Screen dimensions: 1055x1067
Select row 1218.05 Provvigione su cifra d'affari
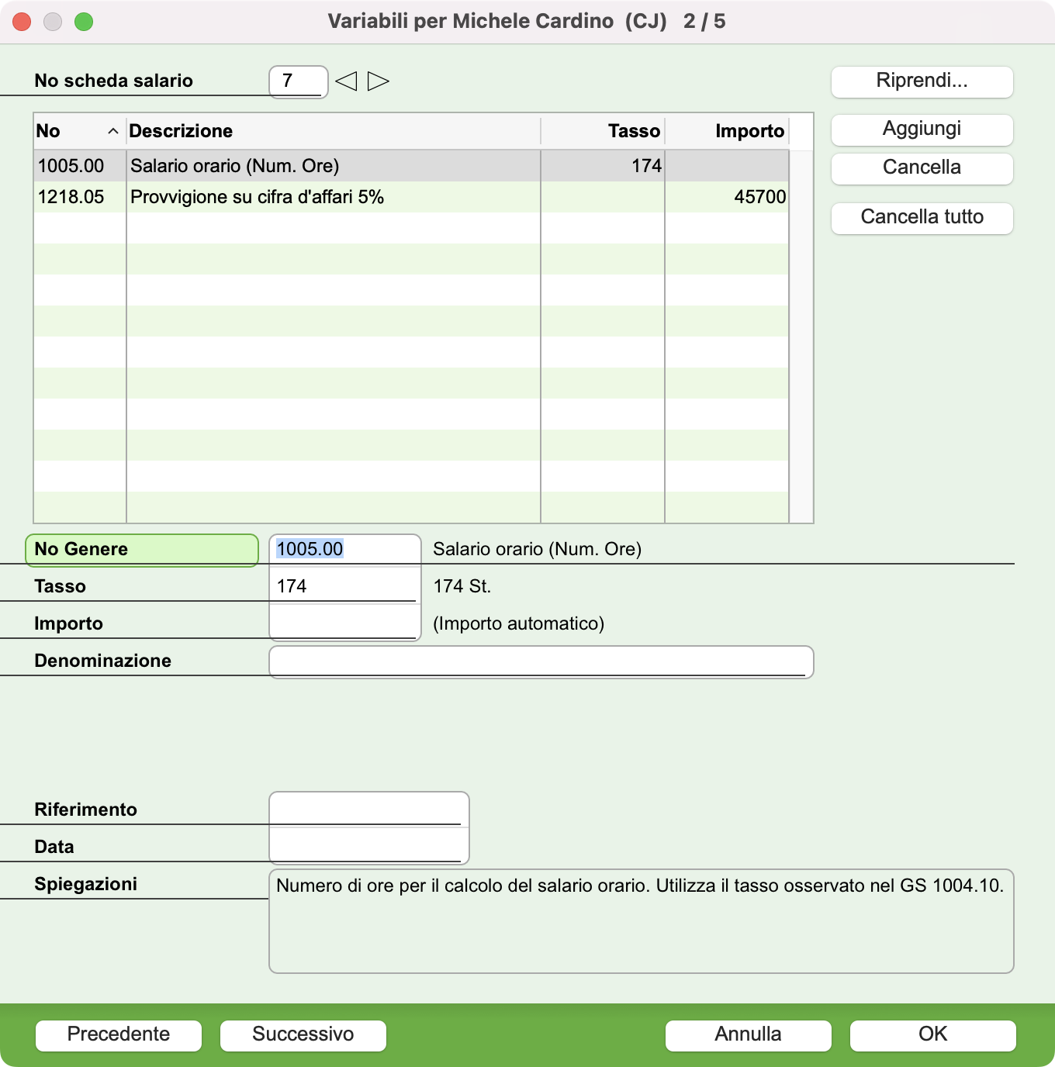point(411,197)
